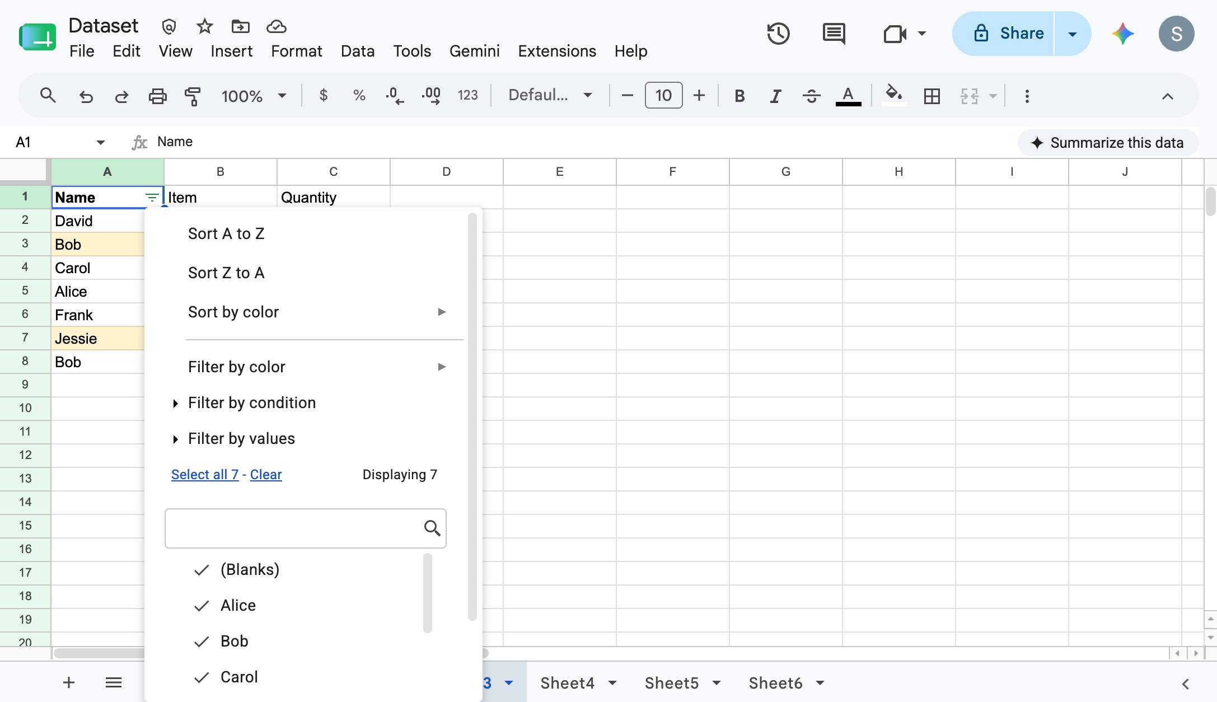Screen dimensions: 1217x702
Task: Click the Clear link in filter
Action: click(266, 475)
